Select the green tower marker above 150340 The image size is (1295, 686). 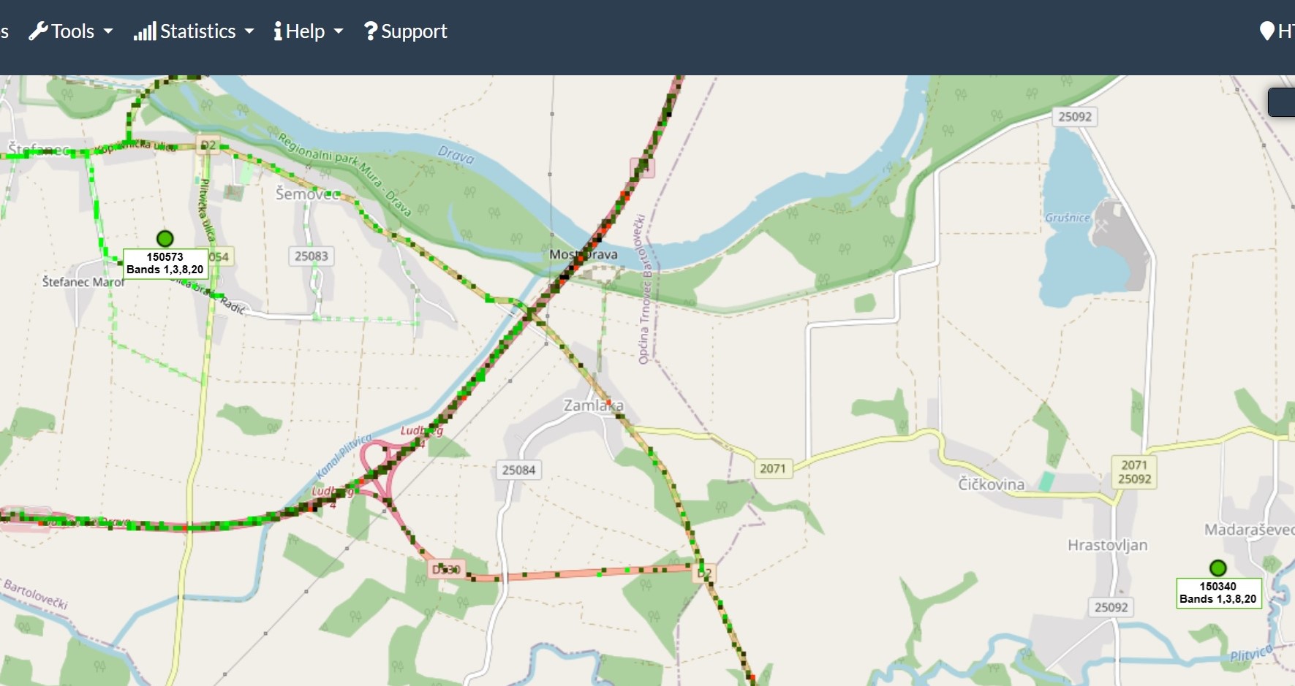pyautogui.click(x=1218, y=568)
